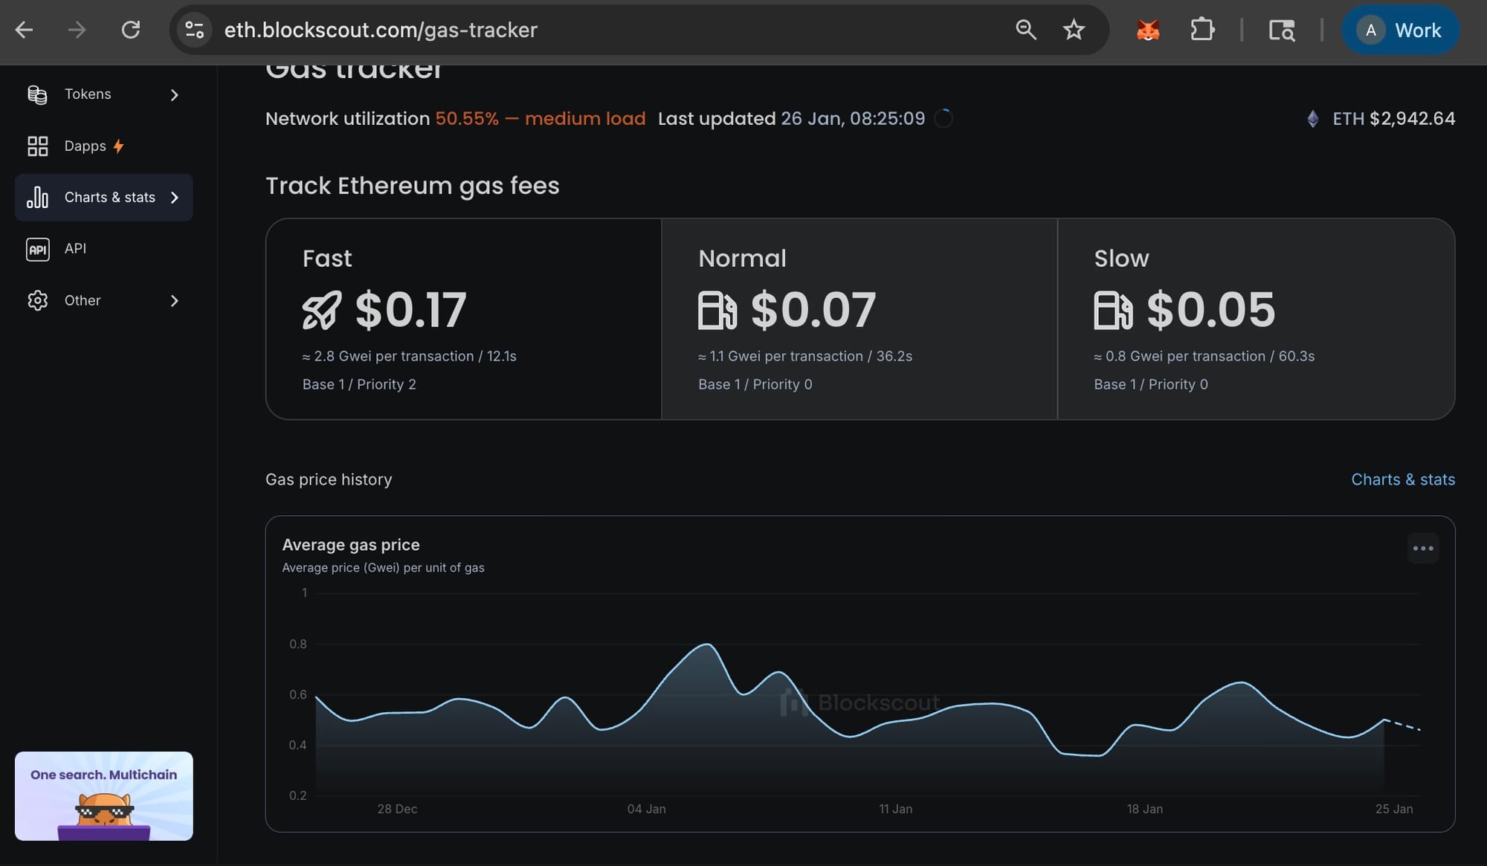This screenshot has height=866, width=1487.
Task: Expand the Charts & stats submenu chevron
Action: [175, 198]
